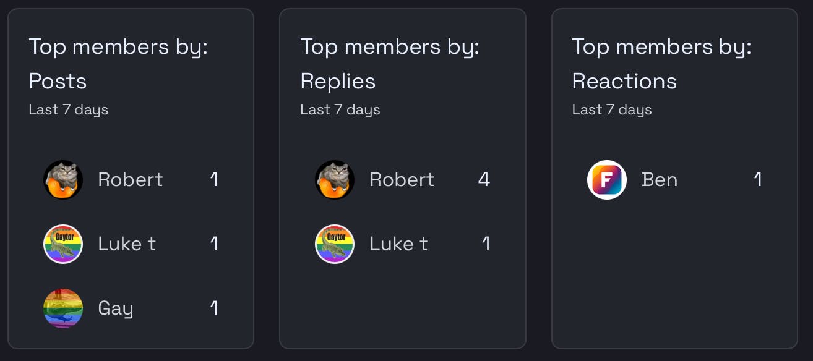Click 'Last 7 days' under the Posts heading
This screenshot has height=361, width=813.
click(69, 110)
